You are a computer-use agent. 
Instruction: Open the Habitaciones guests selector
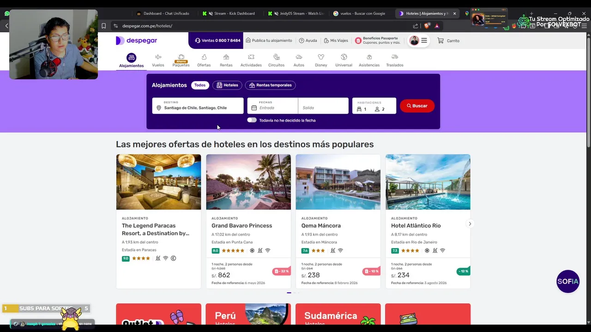click(x=374, y=106)
